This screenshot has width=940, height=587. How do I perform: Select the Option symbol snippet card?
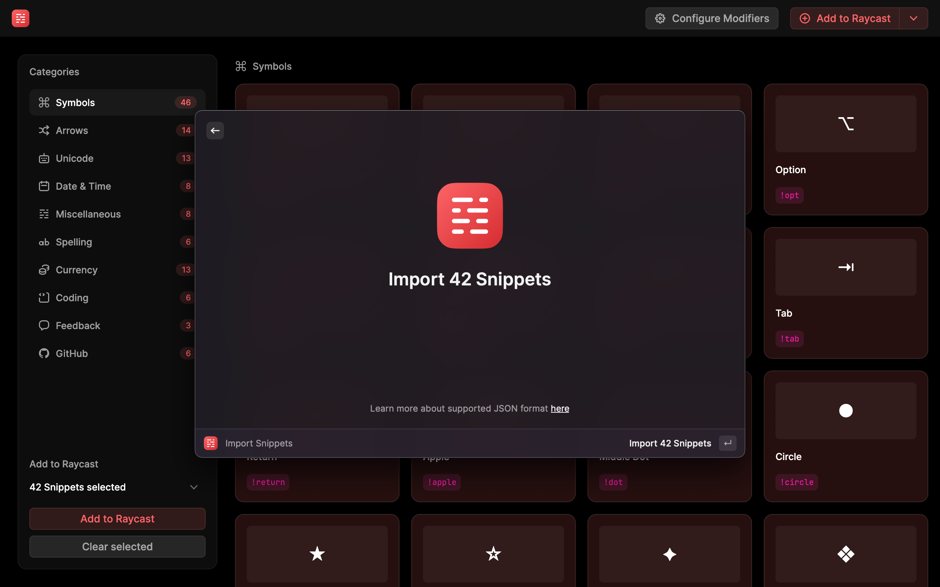pos(846,149)
